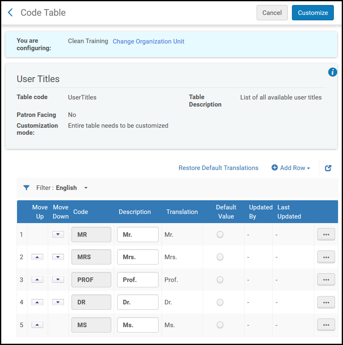Set Prof. as the default value

tap(220, 279)
